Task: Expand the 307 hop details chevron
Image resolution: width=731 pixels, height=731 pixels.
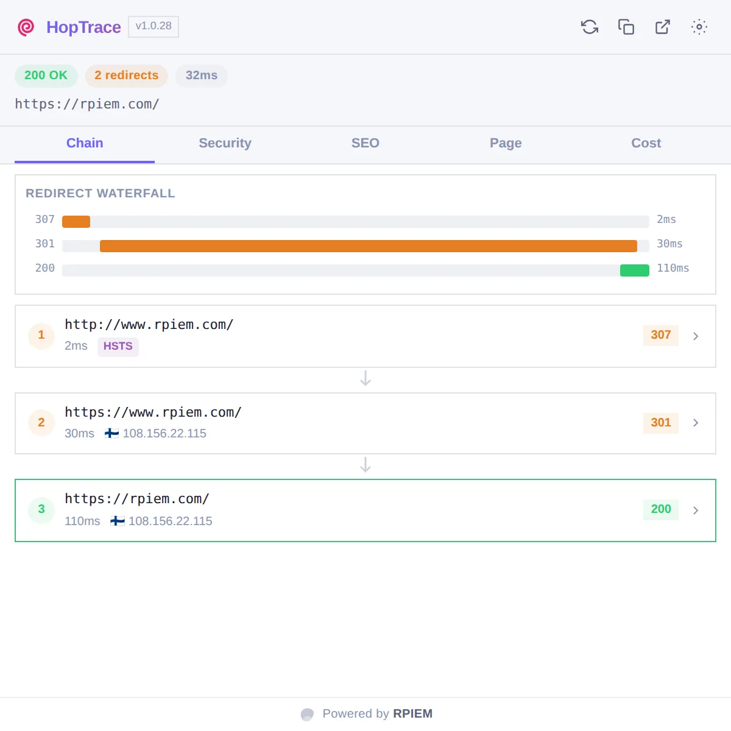Action: point(696,336)
